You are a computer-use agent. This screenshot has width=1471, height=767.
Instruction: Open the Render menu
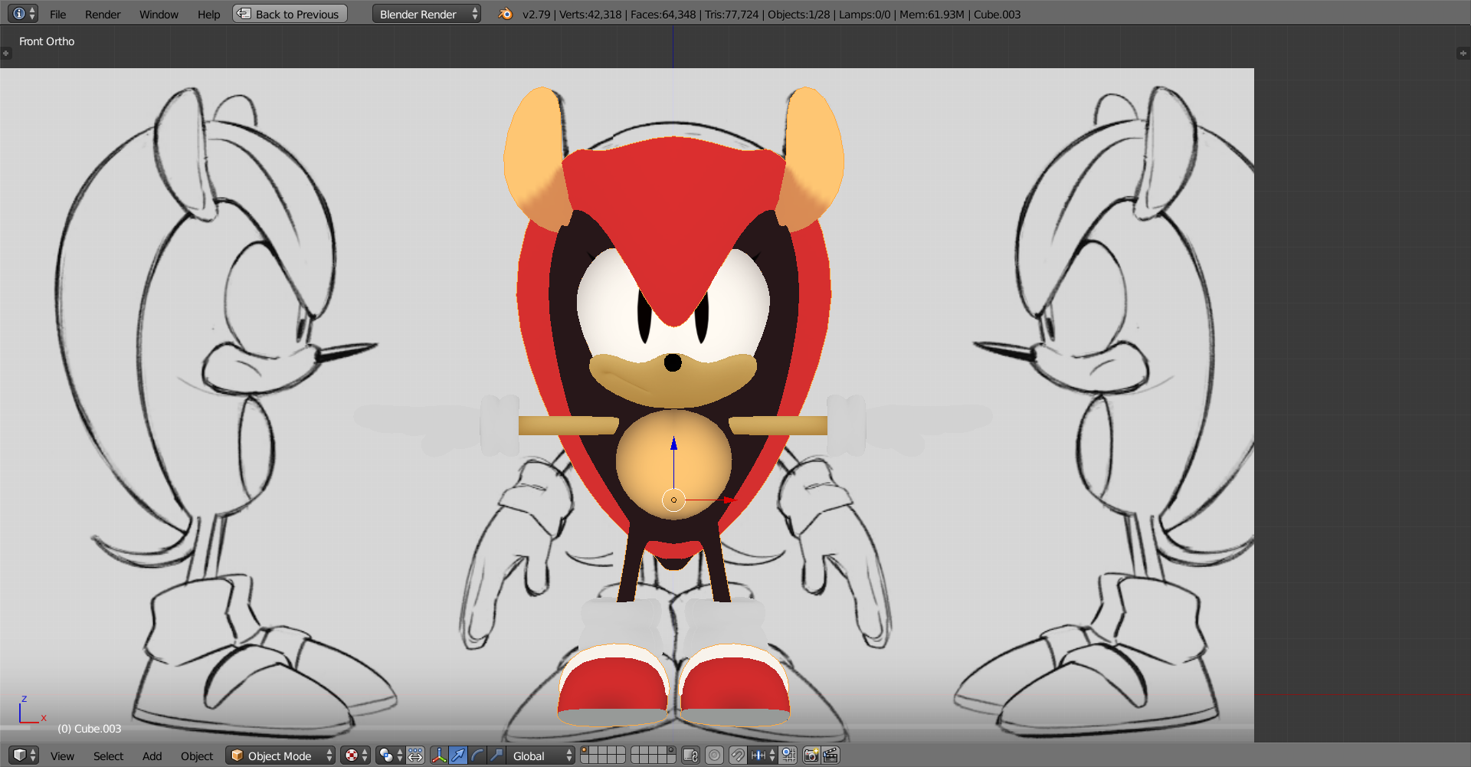[x=103, y=15]
